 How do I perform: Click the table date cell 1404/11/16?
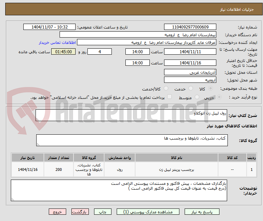tap(28, 169)
